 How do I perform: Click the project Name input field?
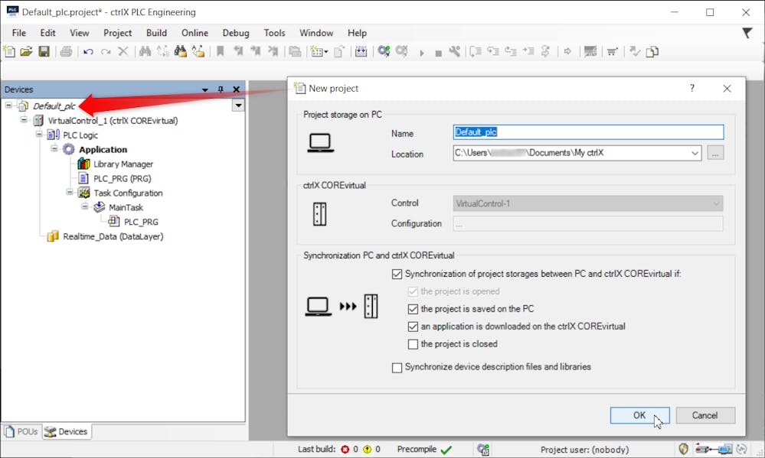coord(588,132)
